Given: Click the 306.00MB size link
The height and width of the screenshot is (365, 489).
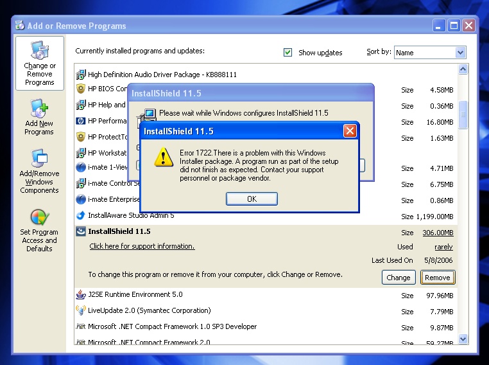Looking at the screenshot, I should (438, 233).
